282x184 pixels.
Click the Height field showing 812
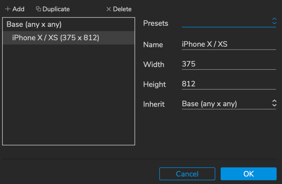pyautogui.click(x=229, y=84)
